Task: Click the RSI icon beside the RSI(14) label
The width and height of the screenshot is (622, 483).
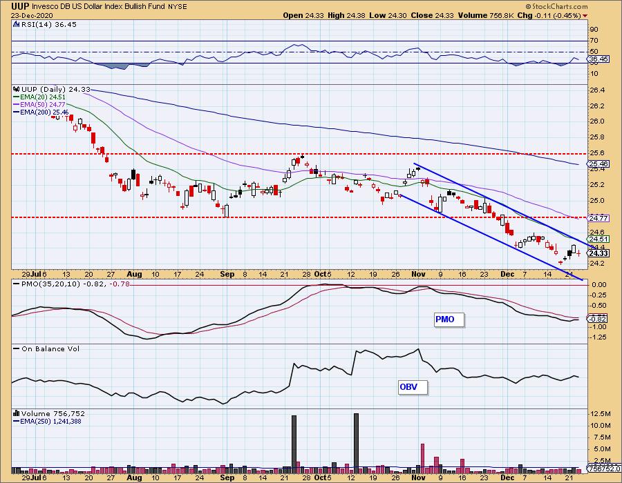Action: [17, 25]
